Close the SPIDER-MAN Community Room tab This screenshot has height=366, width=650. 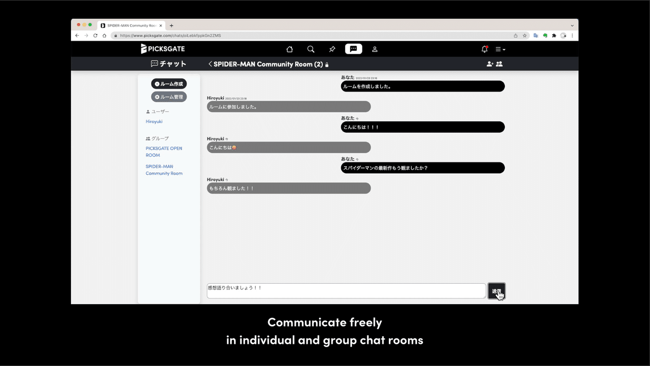[x=161, y=25]
